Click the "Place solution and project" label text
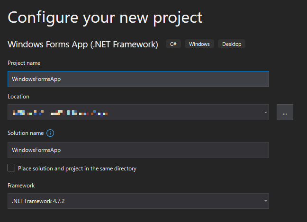Viewport: 307px width, 222px height. coord(77,168)
